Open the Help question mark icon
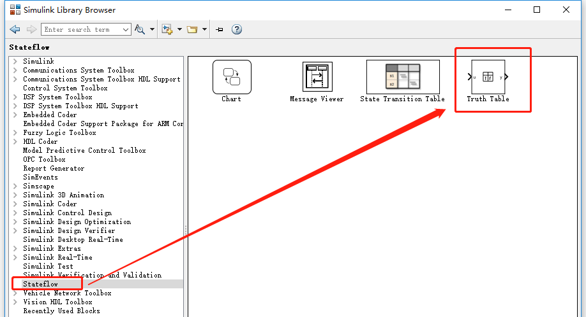 tap(237, 29)
